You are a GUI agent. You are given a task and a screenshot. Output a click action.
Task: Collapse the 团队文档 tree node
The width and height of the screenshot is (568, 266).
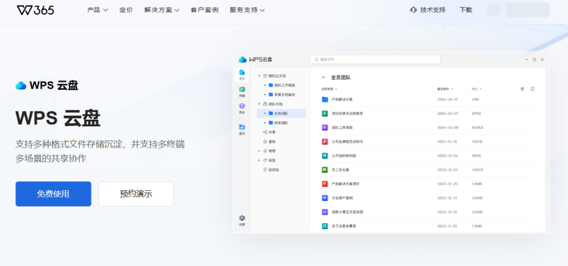(x=259, y=104)
